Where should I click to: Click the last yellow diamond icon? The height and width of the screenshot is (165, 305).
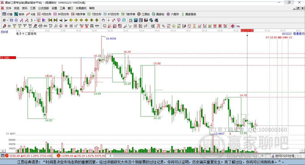coord(97,20)
